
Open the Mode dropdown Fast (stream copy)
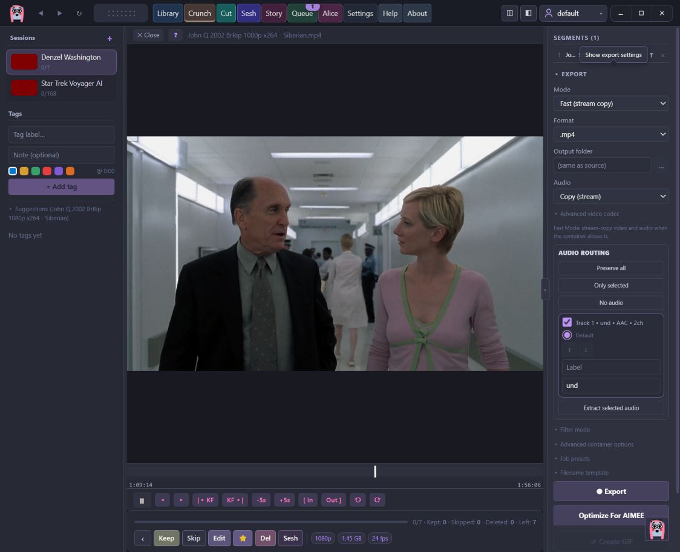click(611, 103)
